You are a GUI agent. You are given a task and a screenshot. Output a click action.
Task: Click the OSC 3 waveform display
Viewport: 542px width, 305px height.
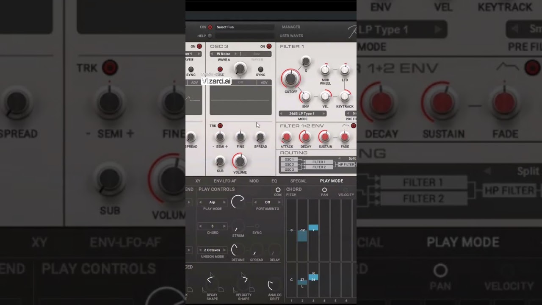(x=241, y=100)
